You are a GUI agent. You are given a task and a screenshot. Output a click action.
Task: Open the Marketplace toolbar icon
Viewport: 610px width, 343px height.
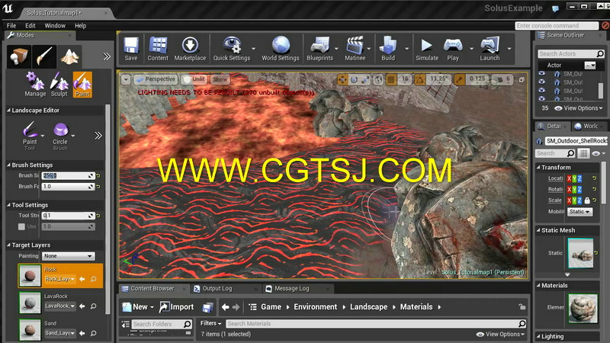point(190,49)
